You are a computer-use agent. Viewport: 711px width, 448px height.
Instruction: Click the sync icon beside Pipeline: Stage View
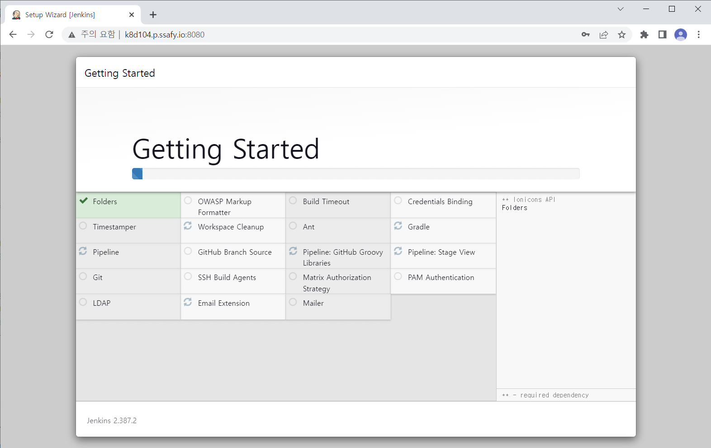point(398,251)
